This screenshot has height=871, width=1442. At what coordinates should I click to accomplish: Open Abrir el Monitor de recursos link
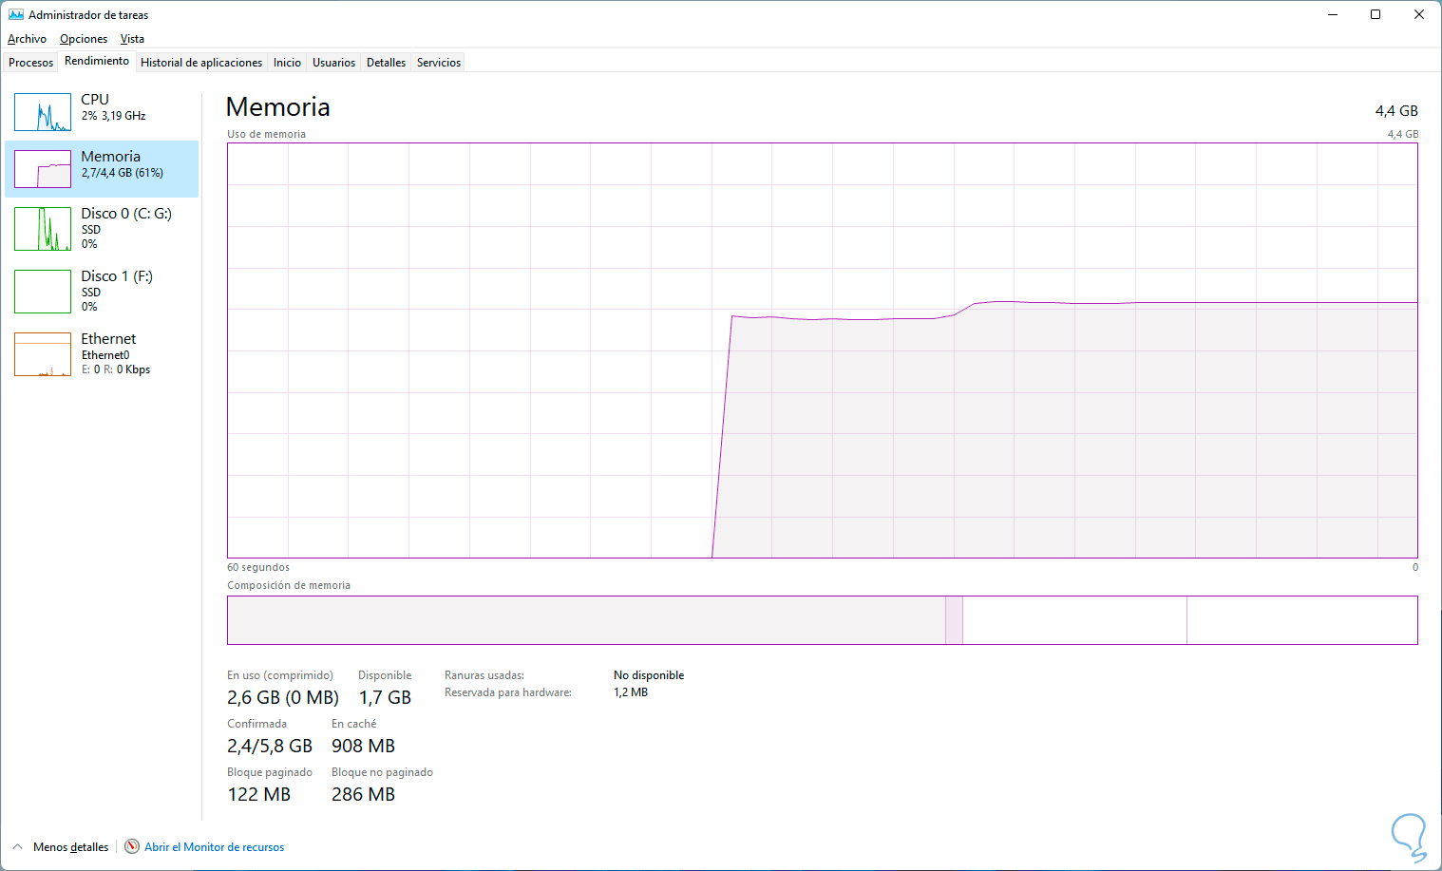(x=215, y=847)
